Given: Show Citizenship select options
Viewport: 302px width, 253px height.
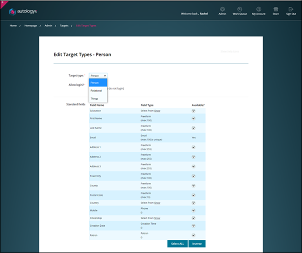Looking at the screenshot, I should (157, 218).
